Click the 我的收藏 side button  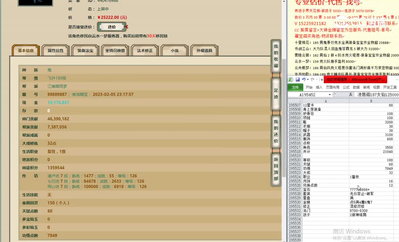276,56
